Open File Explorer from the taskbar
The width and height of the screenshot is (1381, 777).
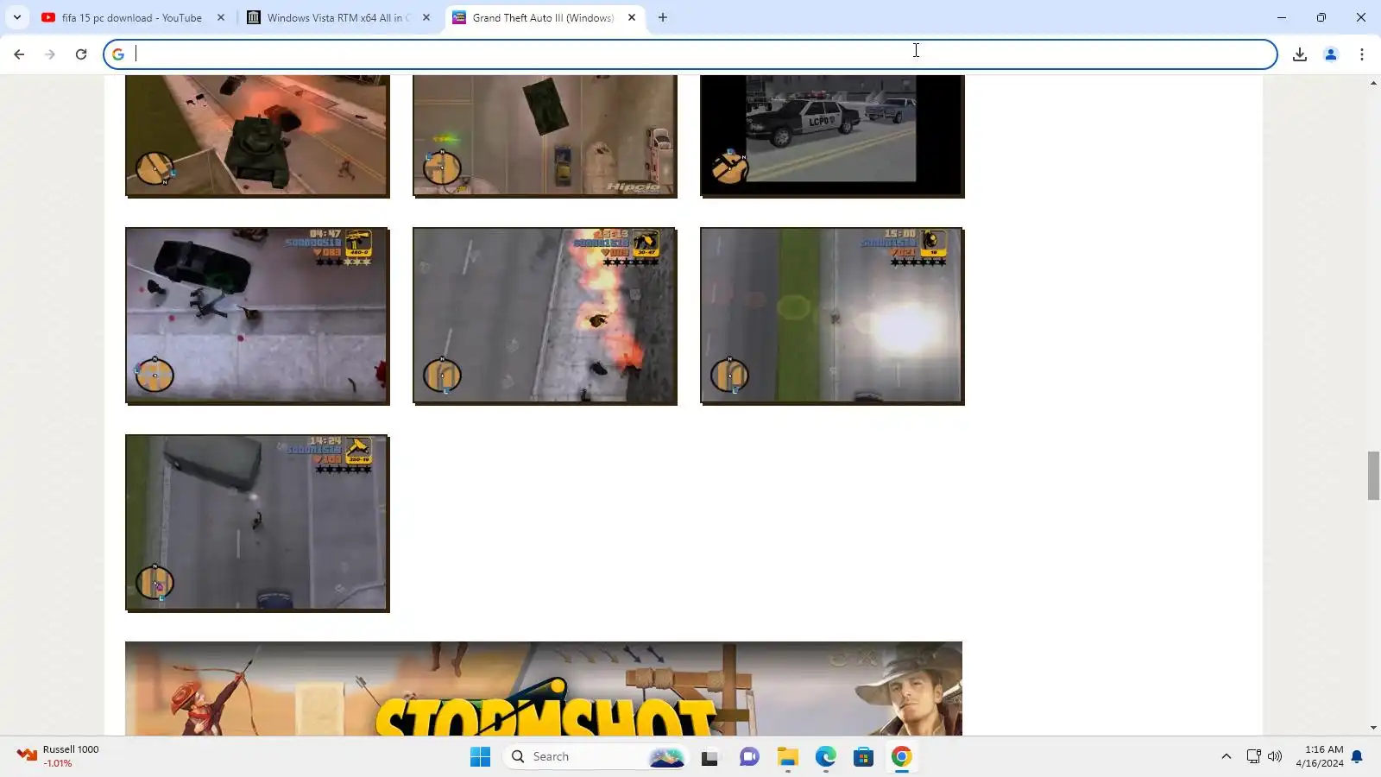(x=787, y=757)
